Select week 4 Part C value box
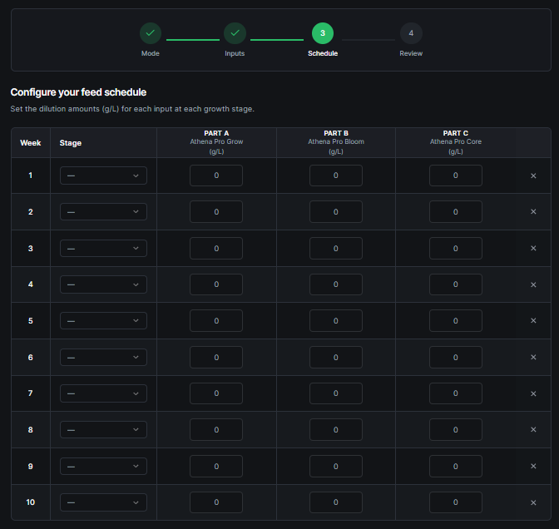This screenshot has width=559, height=529. (x=456, y=284)
